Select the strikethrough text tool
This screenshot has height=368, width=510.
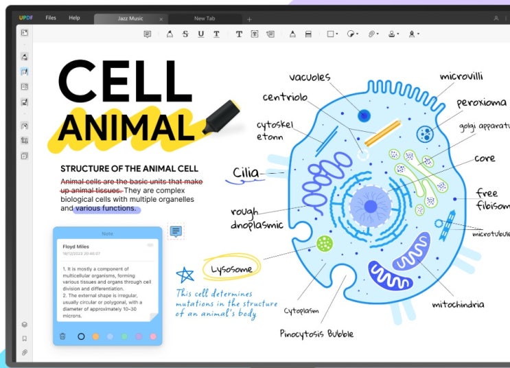coord(185,34)
